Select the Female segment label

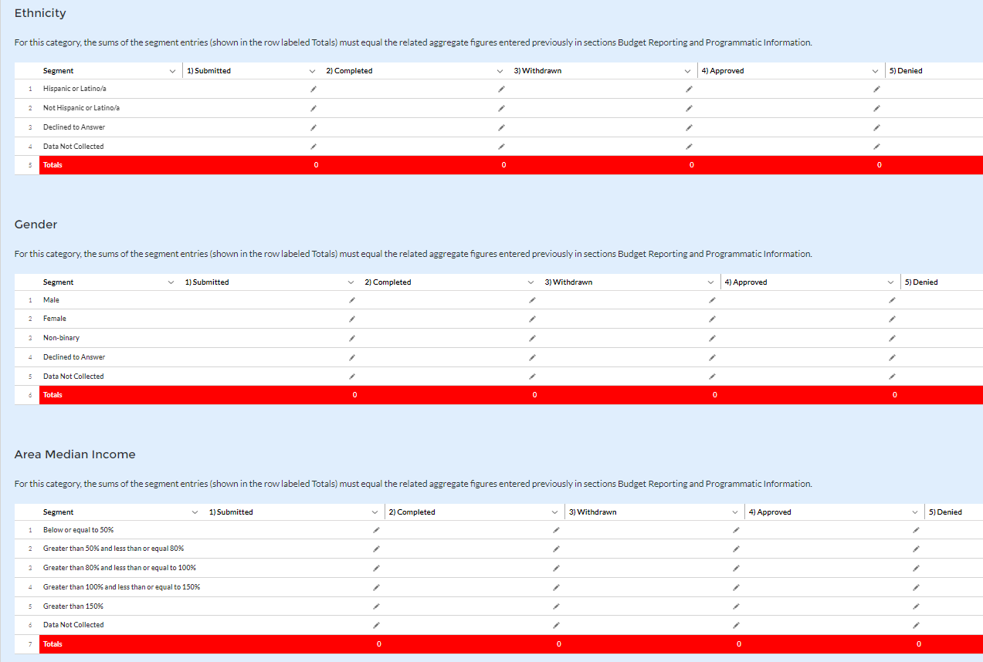pos(55,319)
